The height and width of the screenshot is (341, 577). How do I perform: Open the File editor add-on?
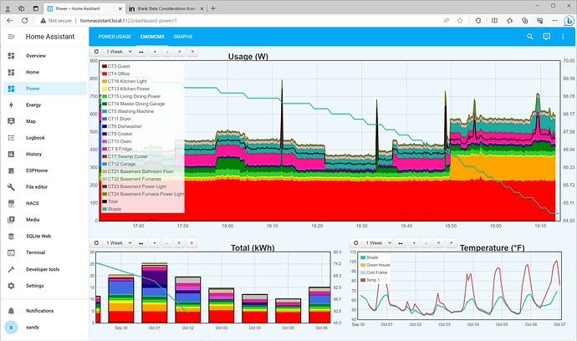[x=45, y=187]
